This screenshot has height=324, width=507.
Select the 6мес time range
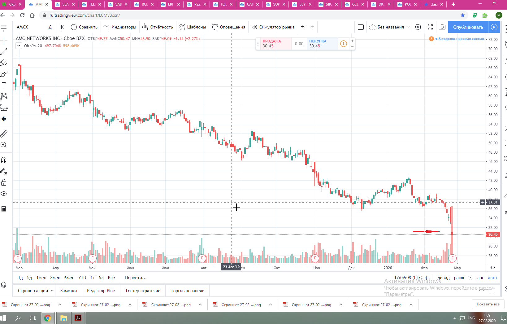click(69, 278)
